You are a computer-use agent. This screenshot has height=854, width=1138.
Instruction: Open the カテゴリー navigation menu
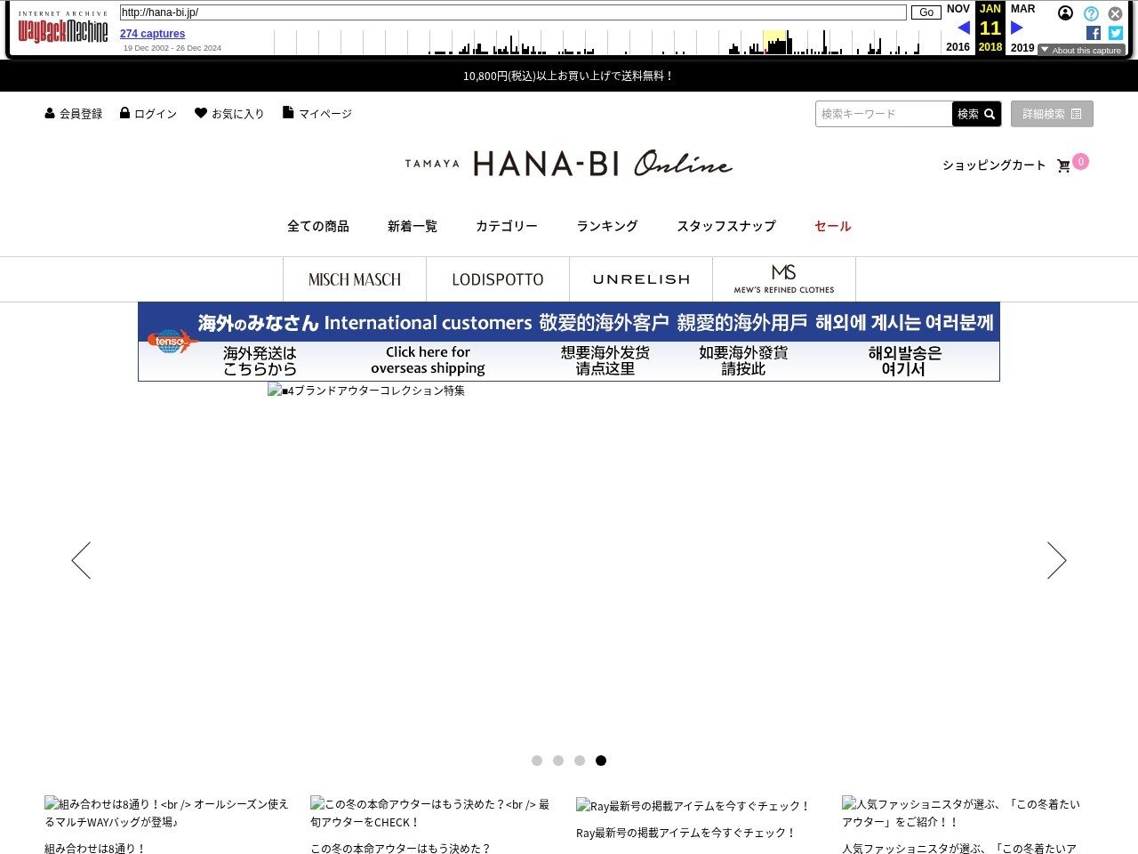(x=507, y=226)
